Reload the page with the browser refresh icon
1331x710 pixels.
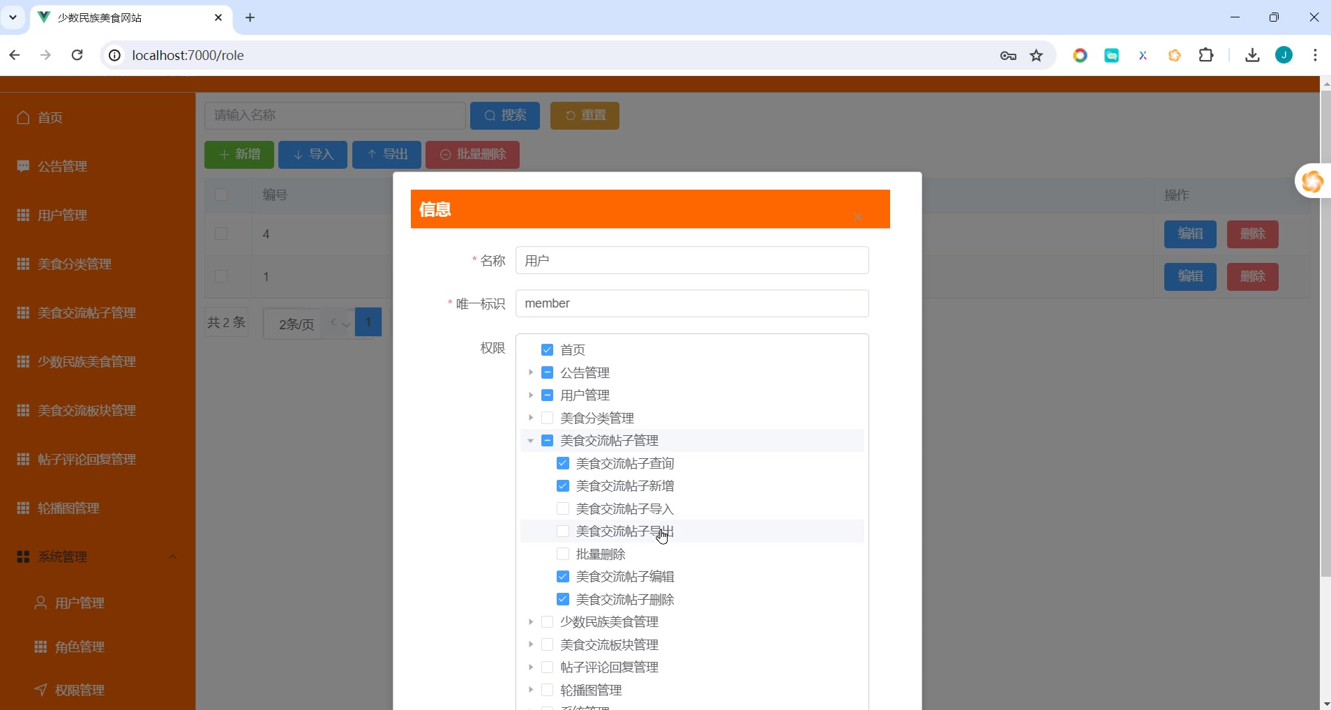[77, 55]
